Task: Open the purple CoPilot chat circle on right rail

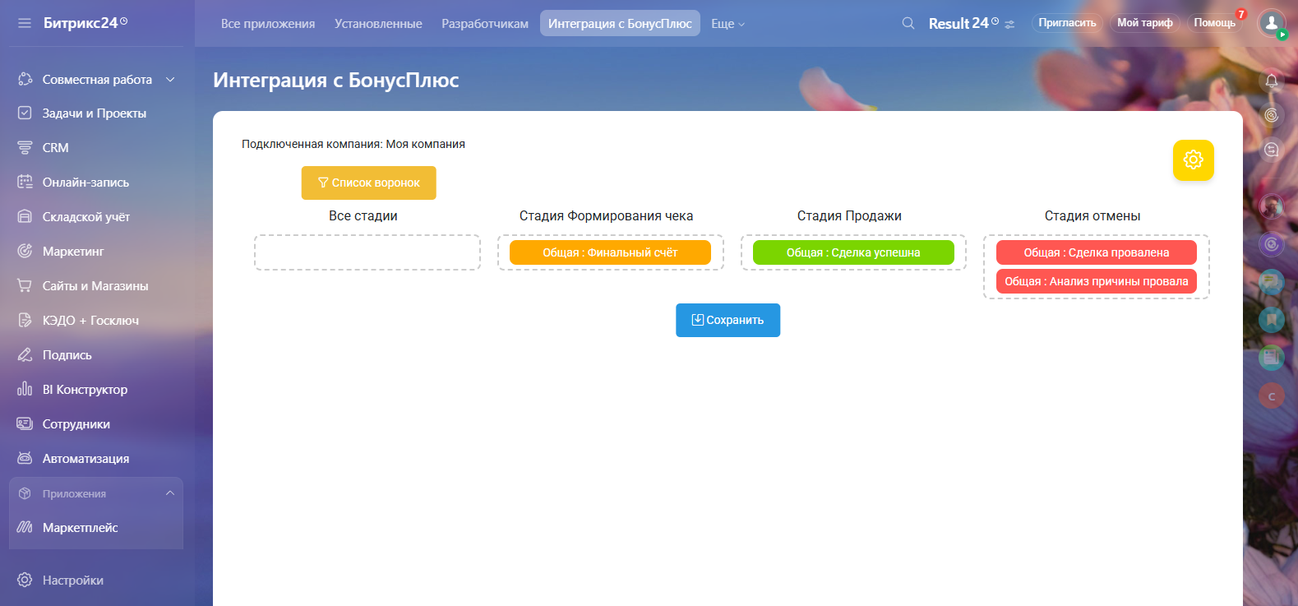Action: point(1272,244)
